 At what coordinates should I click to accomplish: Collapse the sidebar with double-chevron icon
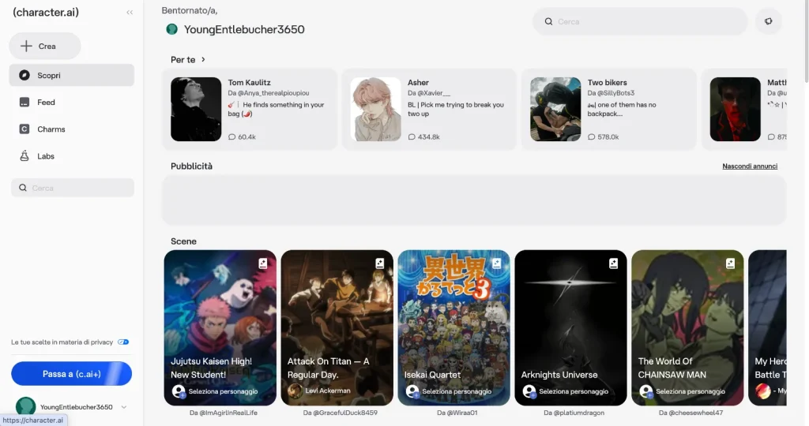130,13
